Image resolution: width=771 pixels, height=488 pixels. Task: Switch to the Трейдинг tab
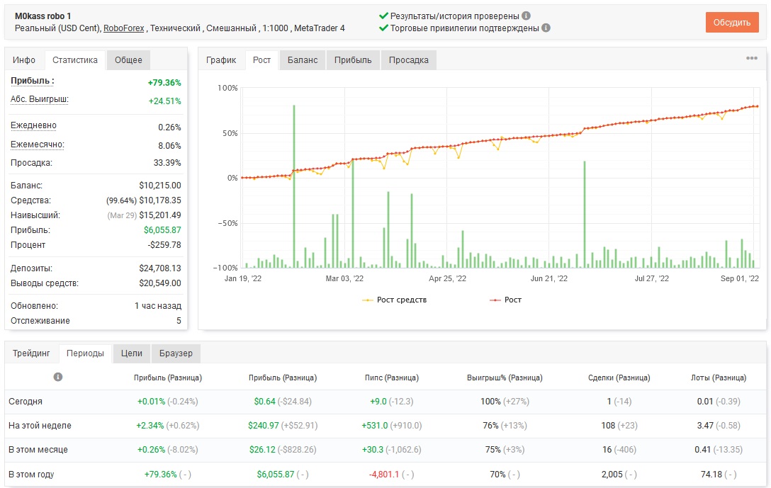[31, 353]
